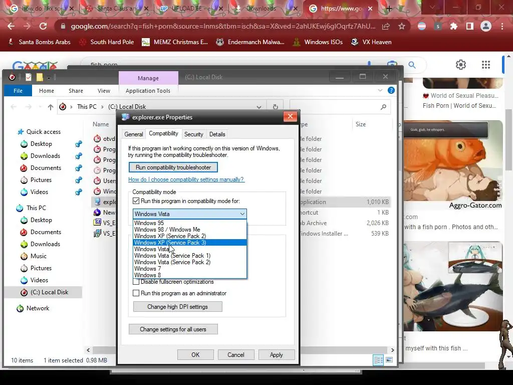
Task: Click the right arrow of Explorer's horizontal scrollbar
Action: tap(392, 350)
